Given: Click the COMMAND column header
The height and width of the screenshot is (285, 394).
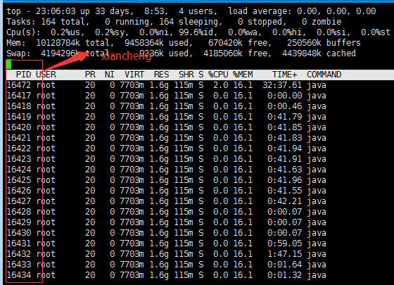Looking at the screenshot, I should click(x=324, y=75).
